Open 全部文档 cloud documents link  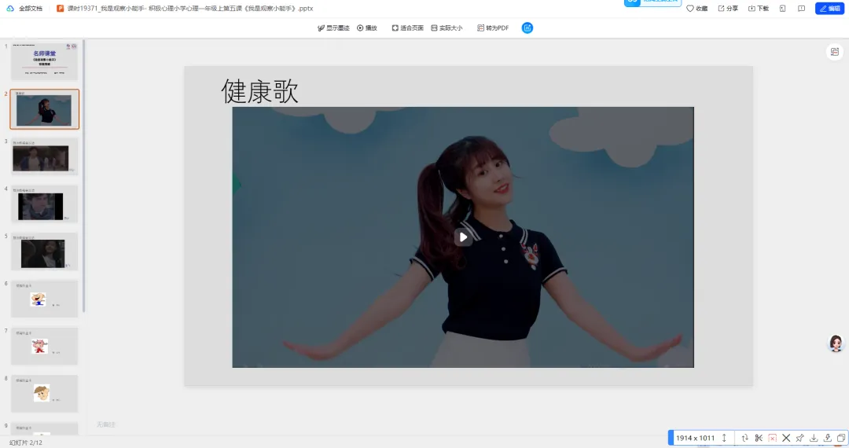click(x=25, y=9)
